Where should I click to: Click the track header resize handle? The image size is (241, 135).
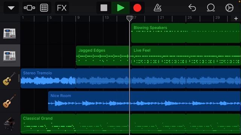point(19,78)
